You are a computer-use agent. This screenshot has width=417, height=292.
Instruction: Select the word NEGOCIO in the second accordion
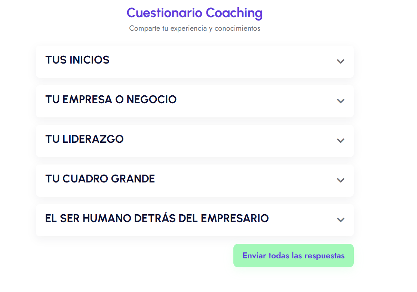(151, 99)
